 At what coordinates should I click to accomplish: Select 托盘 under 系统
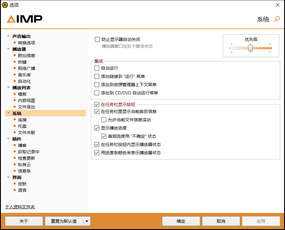pyautogui.click(x=22, y=126)
